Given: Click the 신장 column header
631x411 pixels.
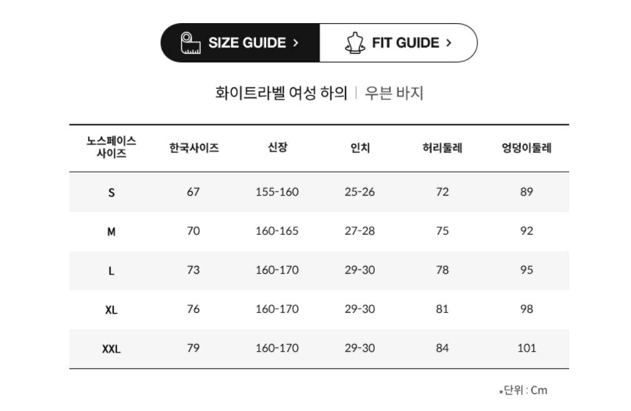Looking at the screenshot, I should pyautogui.click(x=277, y=148).
